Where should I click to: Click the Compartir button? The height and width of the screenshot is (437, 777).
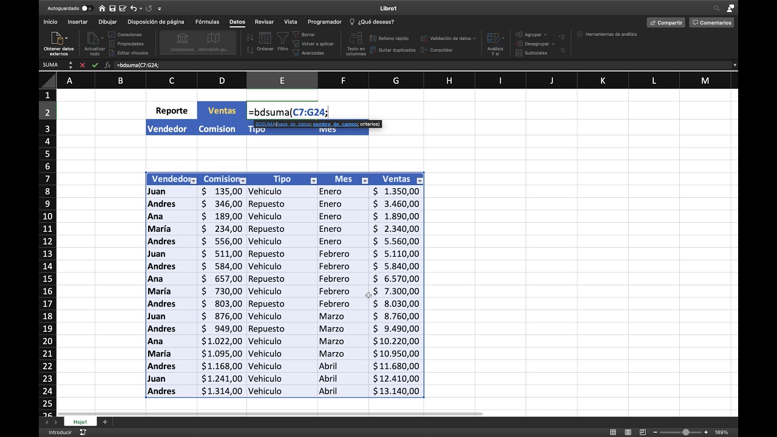point(666,22)
